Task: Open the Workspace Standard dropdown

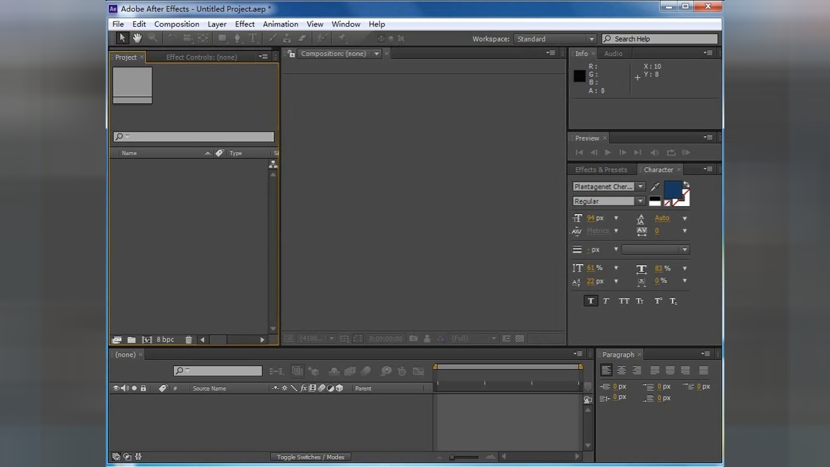Action: 555,39
